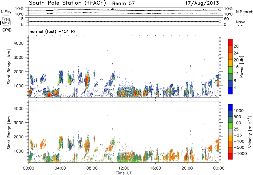Click the "4" power colorbar label
Viewport: 253px width, 175px height.
click(235, 87)
